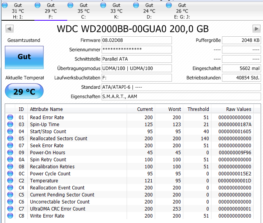Select the Reallocated Sectors Count name
This screenshot has height=223, width=263.
click(x=59, y=139)
